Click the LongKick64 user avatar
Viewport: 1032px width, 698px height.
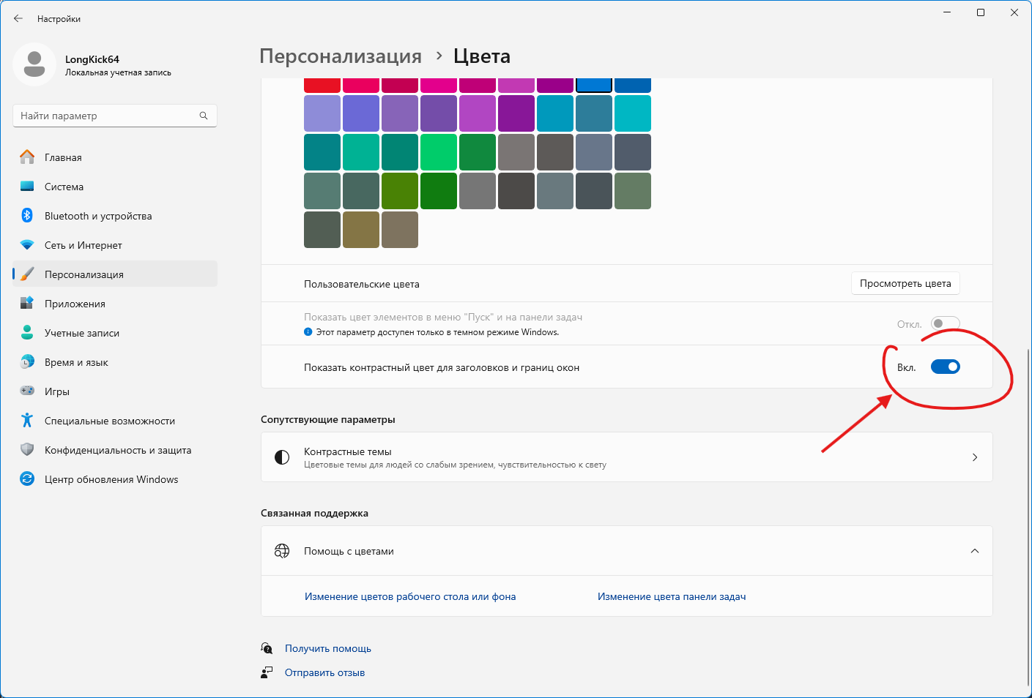coord(34,64)
